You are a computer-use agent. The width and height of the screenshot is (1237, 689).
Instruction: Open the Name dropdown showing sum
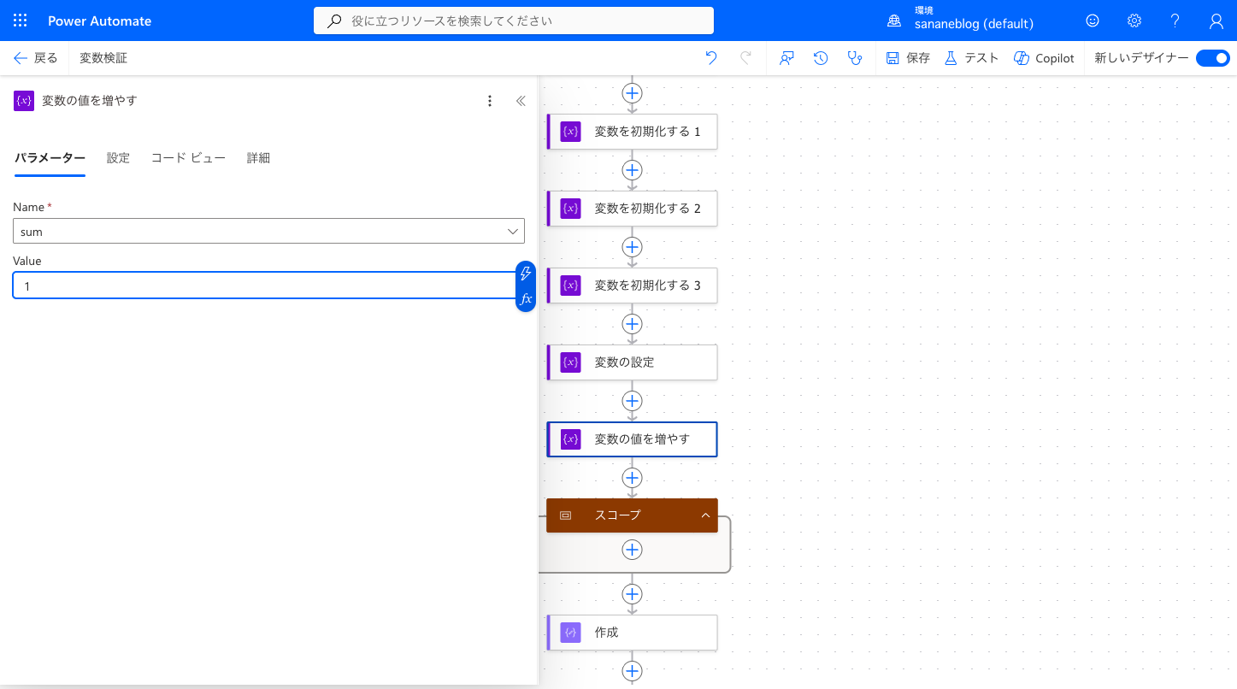pos(268,232)
